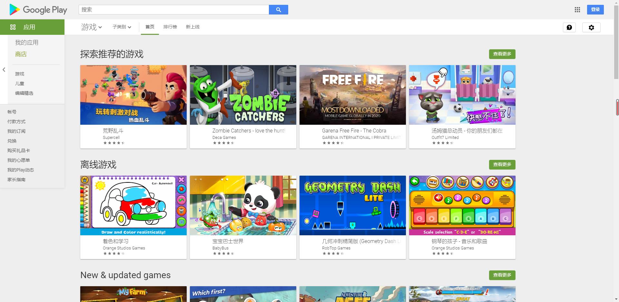Open 帐号 link
The height and width of the screenshot is (302, 619).
pos(12,112)
